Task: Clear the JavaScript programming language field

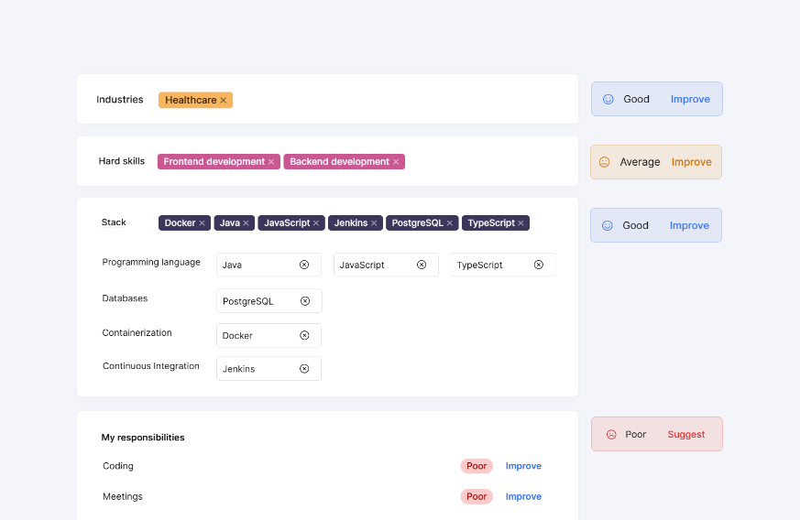Action: click(422, 265)
